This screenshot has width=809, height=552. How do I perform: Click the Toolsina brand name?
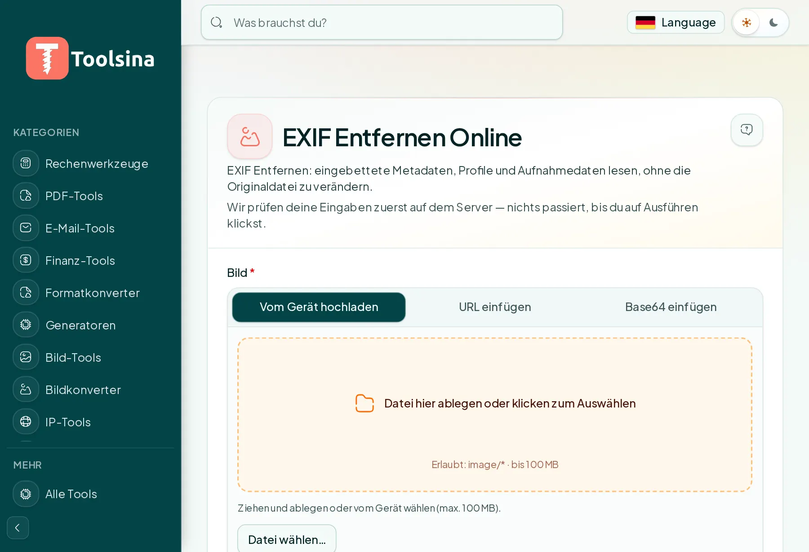tap(112, 59)
